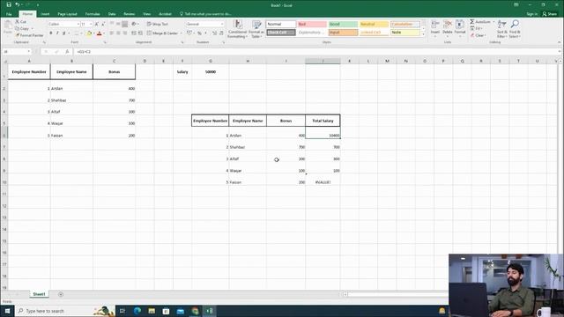Toggle Underline formatting

coord(64,33)
